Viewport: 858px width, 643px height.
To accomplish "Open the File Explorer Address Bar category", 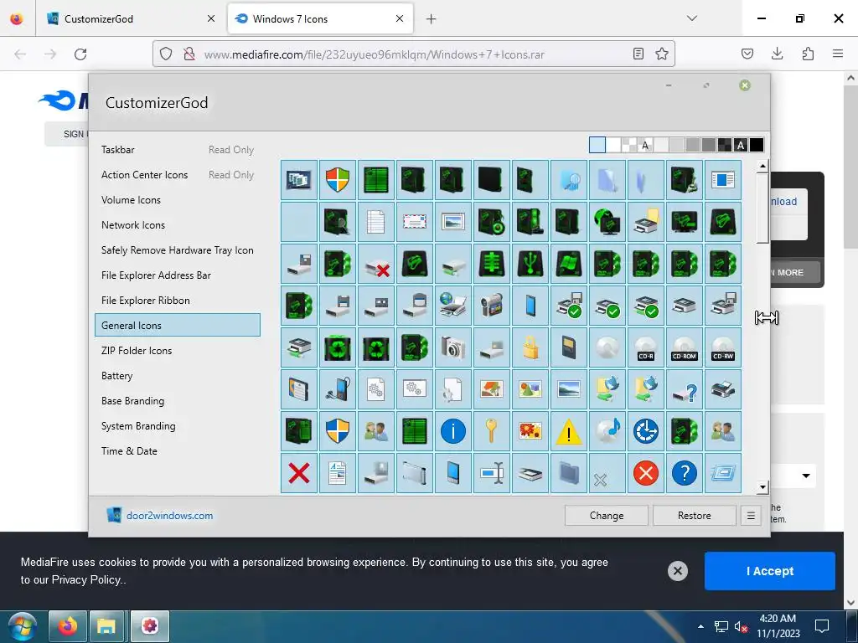I will tap(178, 275).
